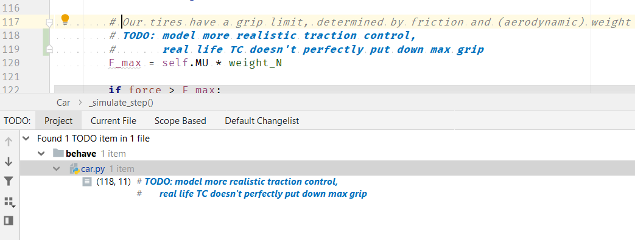Click the yellow intention lightbulb icon
The image size is (635, 240).
[x=65, y=19]
